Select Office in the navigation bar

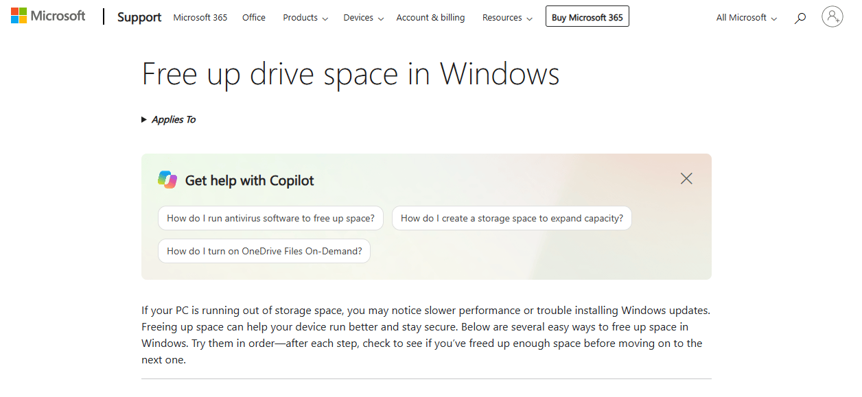(x=254, y=18)
